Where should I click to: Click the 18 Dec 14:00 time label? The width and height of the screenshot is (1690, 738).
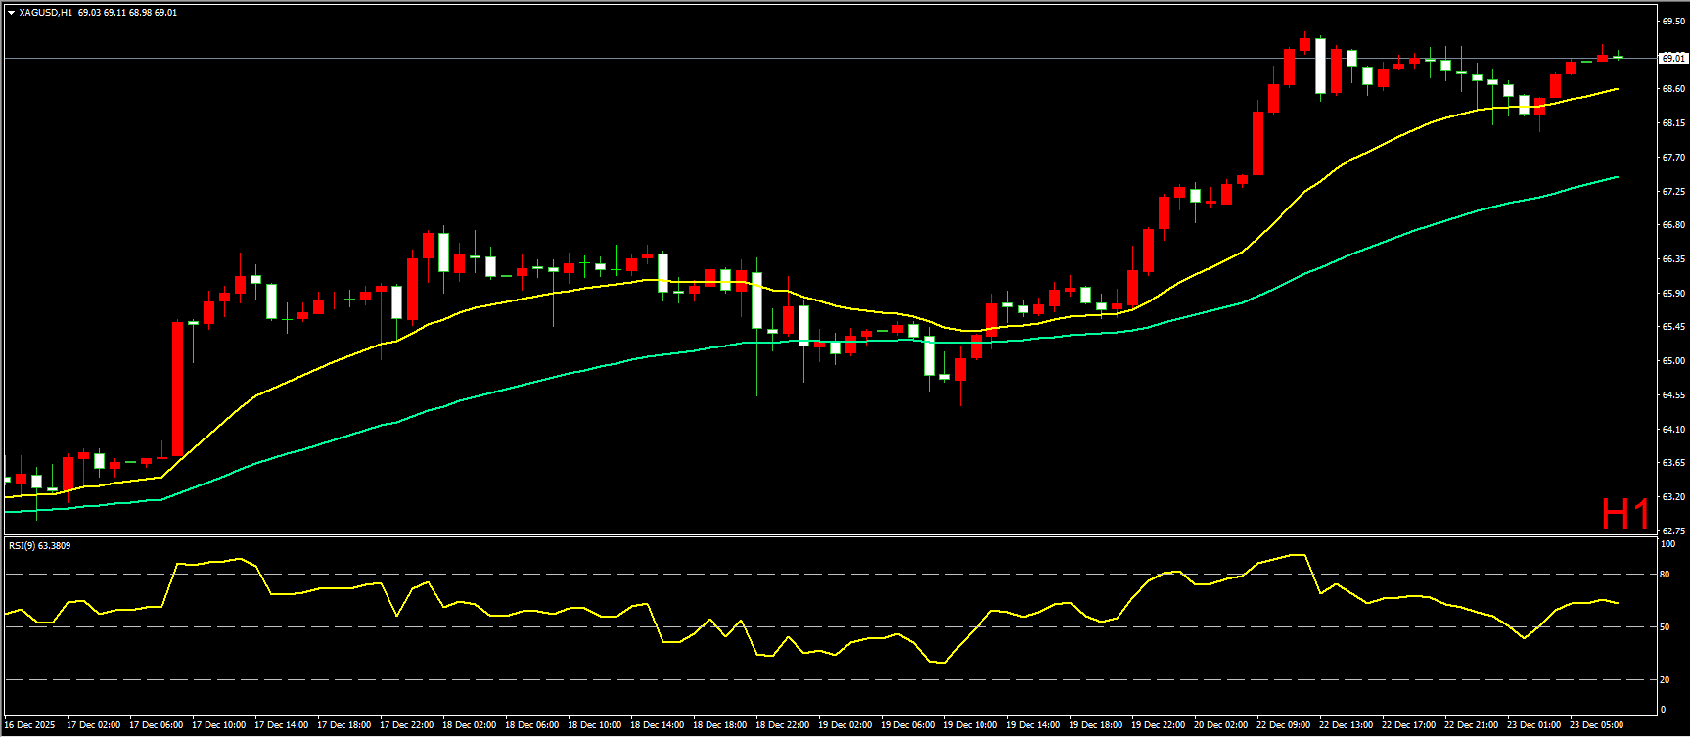pyautogui.click(x=657, y=725)
